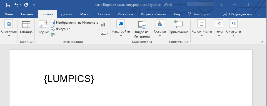Open the Quick Access Toolbar customize arrow
The height and width of the screenshot is (106, 267).
[x=34, y=5]
